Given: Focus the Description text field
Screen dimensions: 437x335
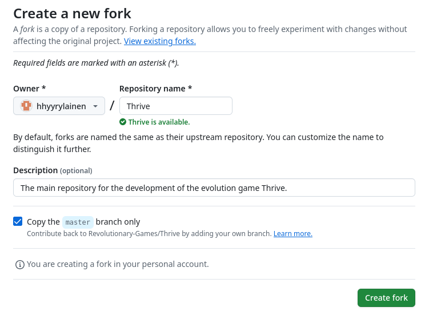Looking at the screenshot, I should pyautogui.click(x=214, y=188).
